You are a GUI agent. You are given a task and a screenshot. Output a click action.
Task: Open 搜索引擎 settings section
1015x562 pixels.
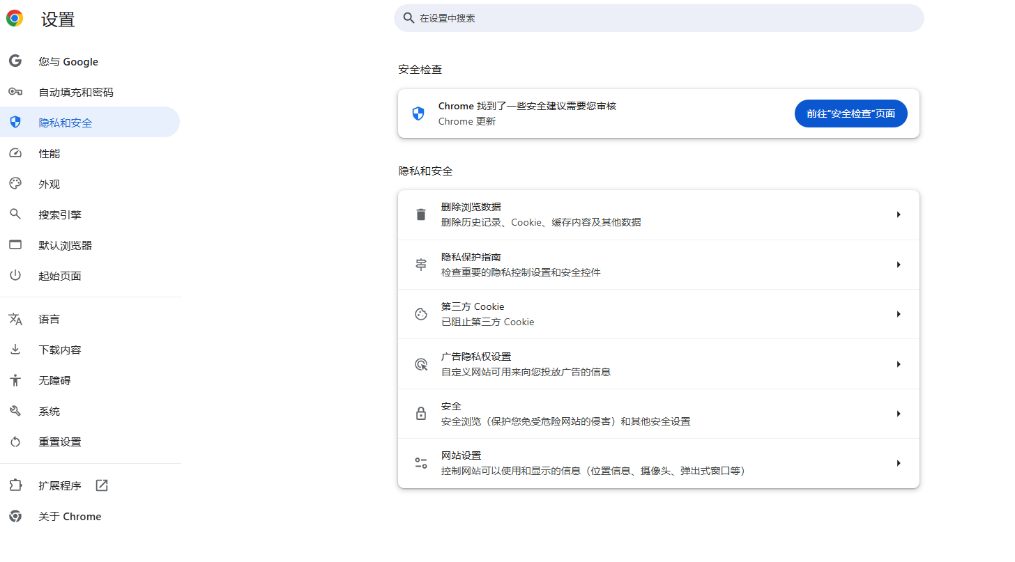[x=90, y=214]
